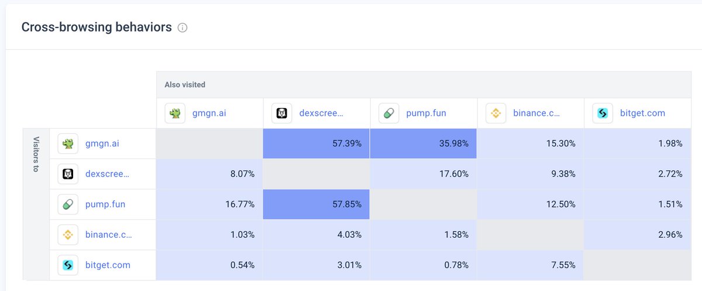Select the 57.39% cell

(x=316, y=144)
